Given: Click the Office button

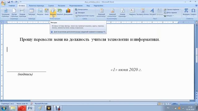Looking at the screenshot, I should [3, 3].
